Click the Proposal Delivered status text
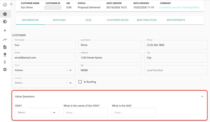The height and width of the screenshot is (122, 210). (x=89, y=8)
